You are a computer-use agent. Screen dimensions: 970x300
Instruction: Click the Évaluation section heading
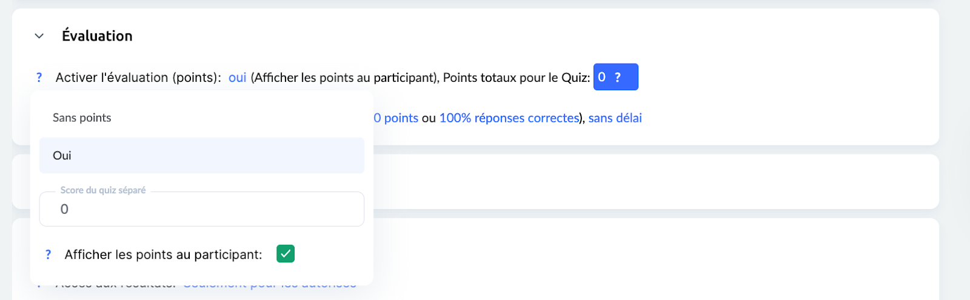click(97, 36)
